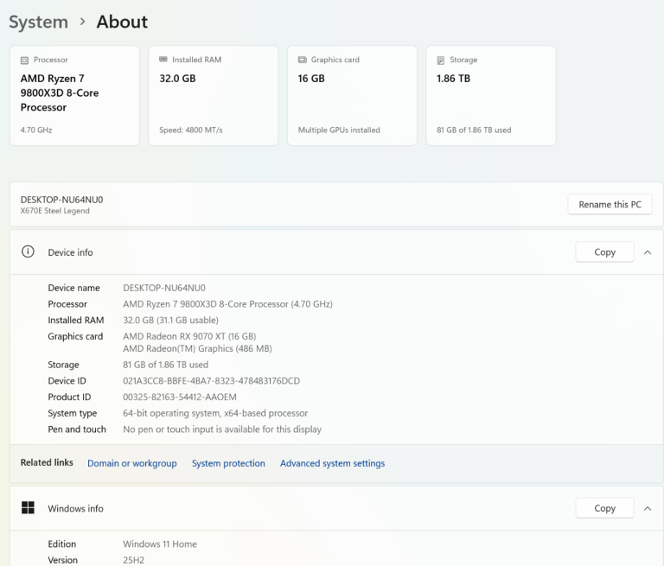Select Product ID 00325-82163-54412-AAOEM

click(x=180, y=397)
